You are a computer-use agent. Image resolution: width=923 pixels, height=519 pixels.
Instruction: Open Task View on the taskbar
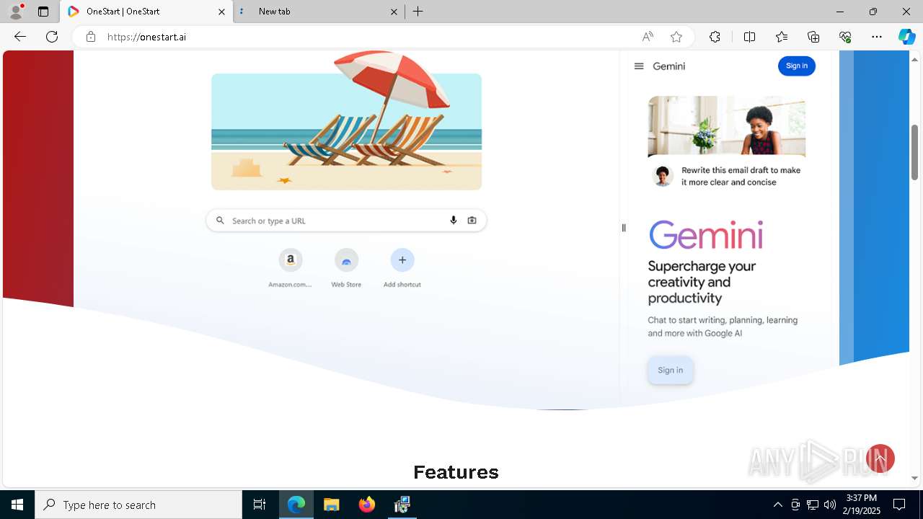click(260, 505)
